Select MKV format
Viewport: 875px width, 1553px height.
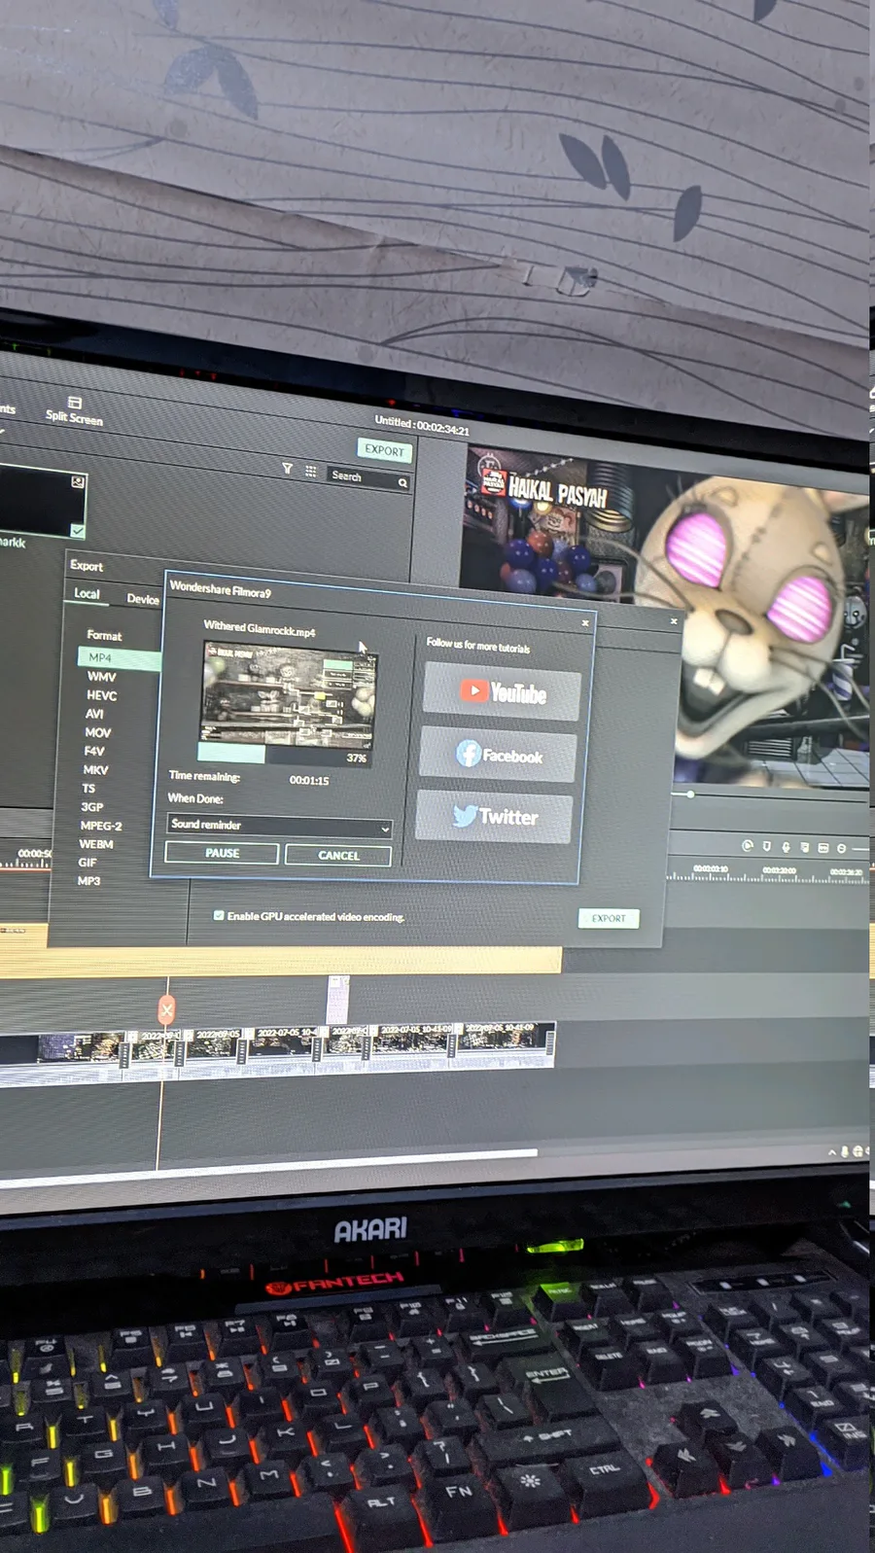pyautogui.click(x=95, y=769)
